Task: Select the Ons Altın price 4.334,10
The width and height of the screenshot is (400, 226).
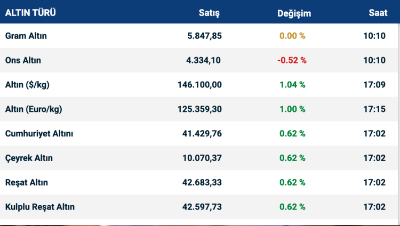Action: (x=203, y=60)
